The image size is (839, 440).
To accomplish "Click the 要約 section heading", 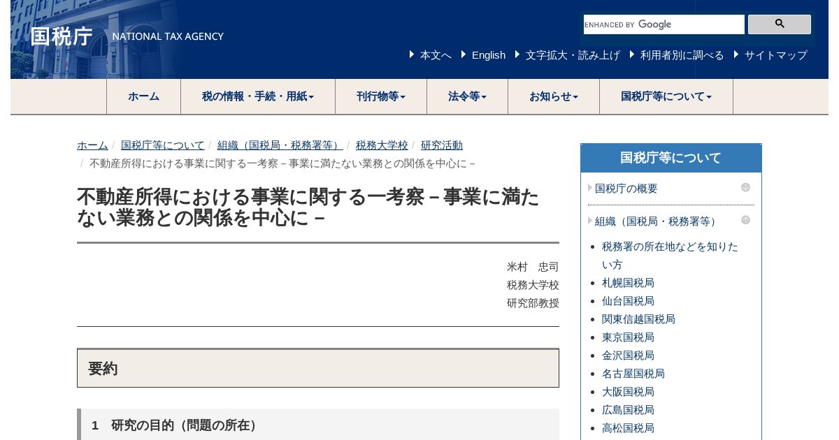I will [x=318, y=368].
